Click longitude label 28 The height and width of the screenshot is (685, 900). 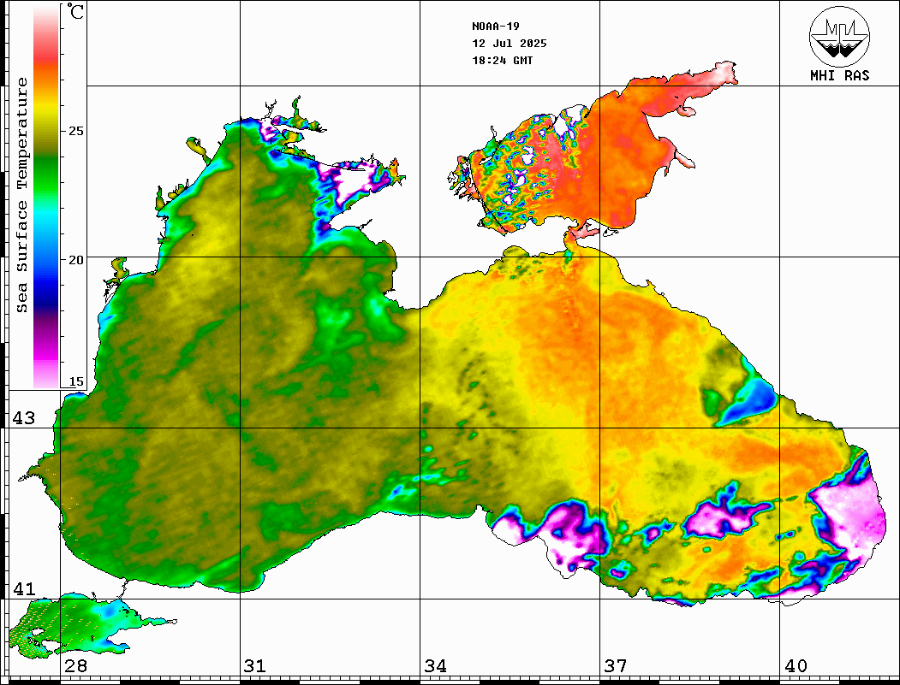[75, 666]
